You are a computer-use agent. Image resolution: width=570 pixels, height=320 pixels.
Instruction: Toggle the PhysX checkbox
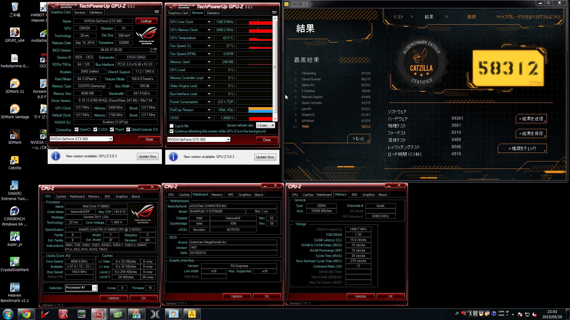(112, 129)
